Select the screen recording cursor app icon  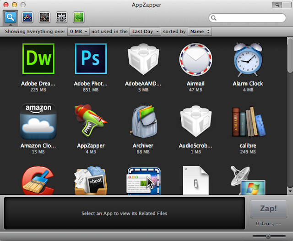click(144, 181)
